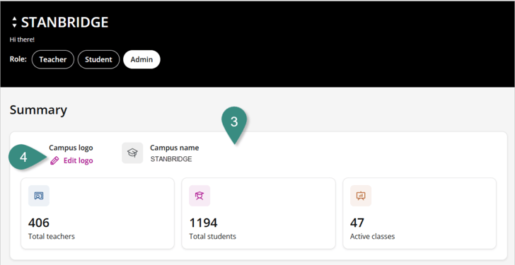Click the Hi there! greeting text

point(22,40)
